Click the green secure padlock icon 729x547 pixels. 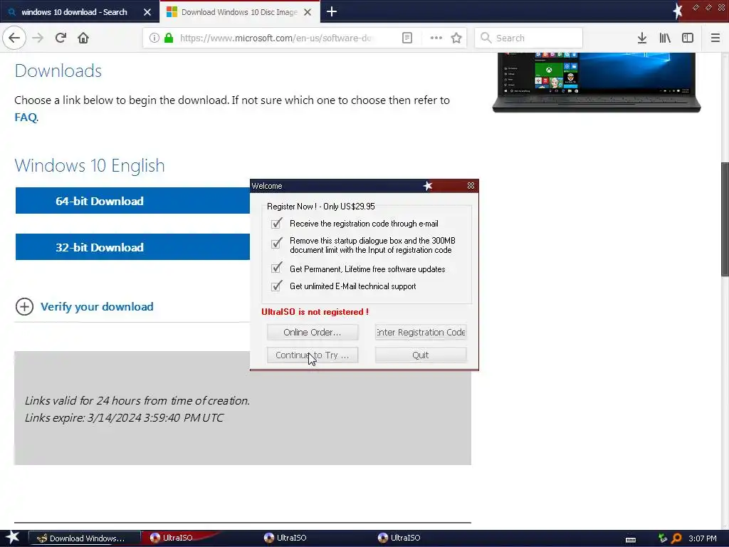click(x=169, y=38)
